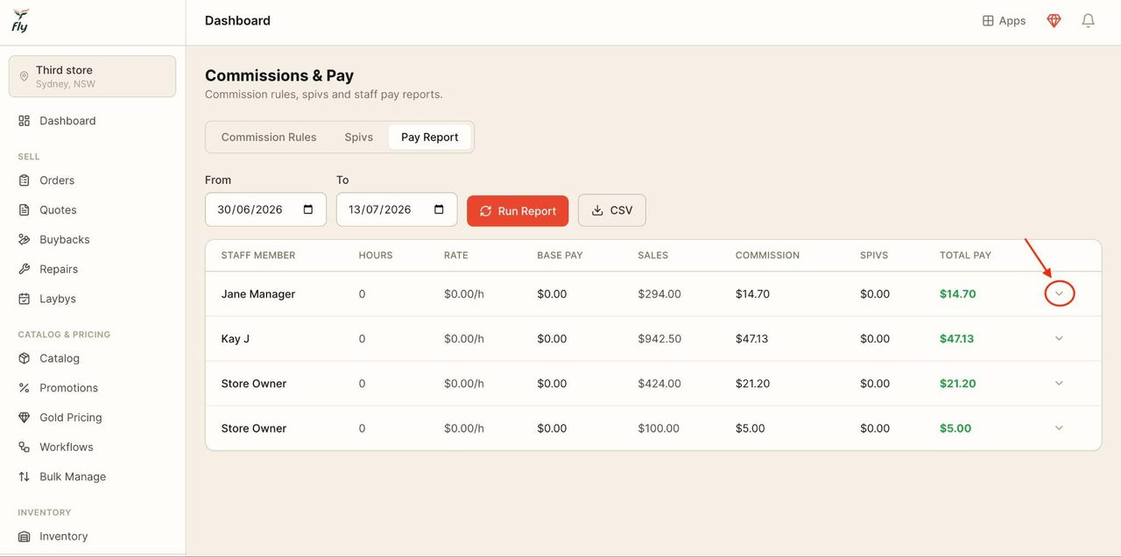Open the From date calendar picker icon

click(x=308, y=209)
